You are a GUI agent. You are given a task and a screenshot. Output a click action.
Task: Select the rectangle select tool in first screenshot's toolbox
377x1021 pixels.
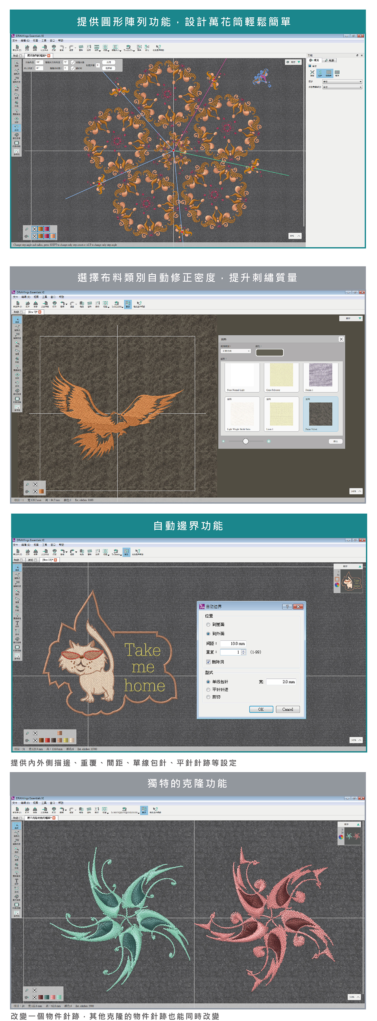click(17, 63)
